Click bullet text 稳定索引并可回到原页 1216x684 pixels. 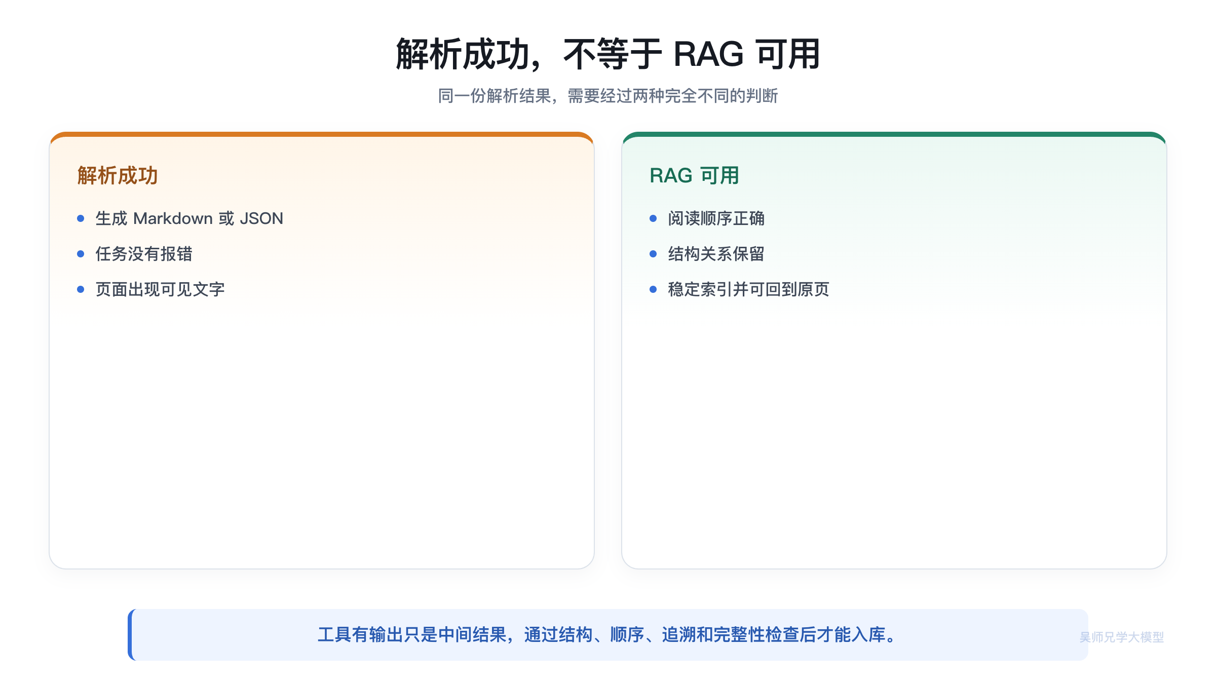748,289
